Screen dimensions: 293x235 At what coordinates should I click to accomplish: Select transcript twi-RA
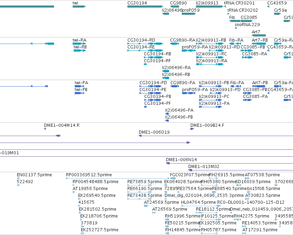(x=80, y=40)
